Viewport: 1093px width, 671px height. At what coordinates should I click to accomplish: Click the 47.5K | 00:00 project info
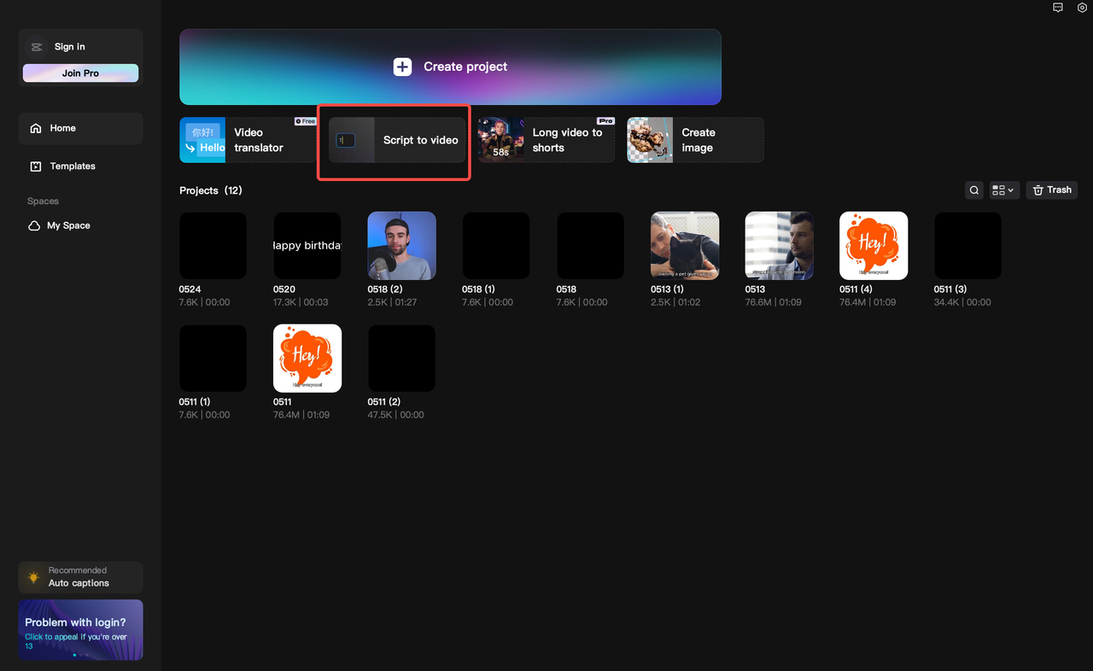click(395, 415)
